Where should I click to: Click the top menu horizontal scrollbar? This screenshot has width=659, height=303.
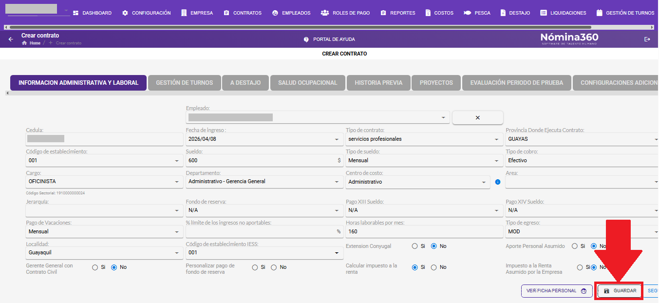tap(300, 27)
